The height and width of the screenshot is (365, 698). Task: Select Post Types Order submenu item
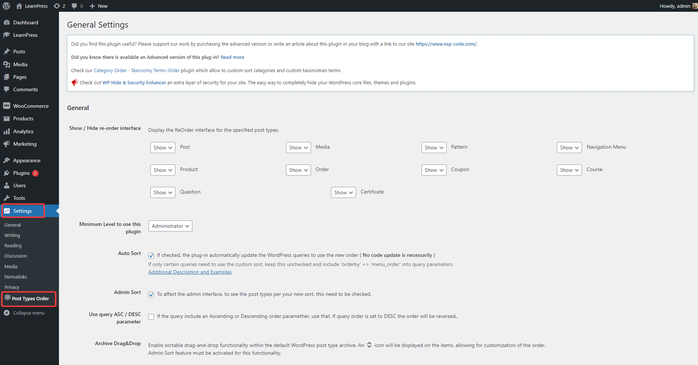(30, 299)
